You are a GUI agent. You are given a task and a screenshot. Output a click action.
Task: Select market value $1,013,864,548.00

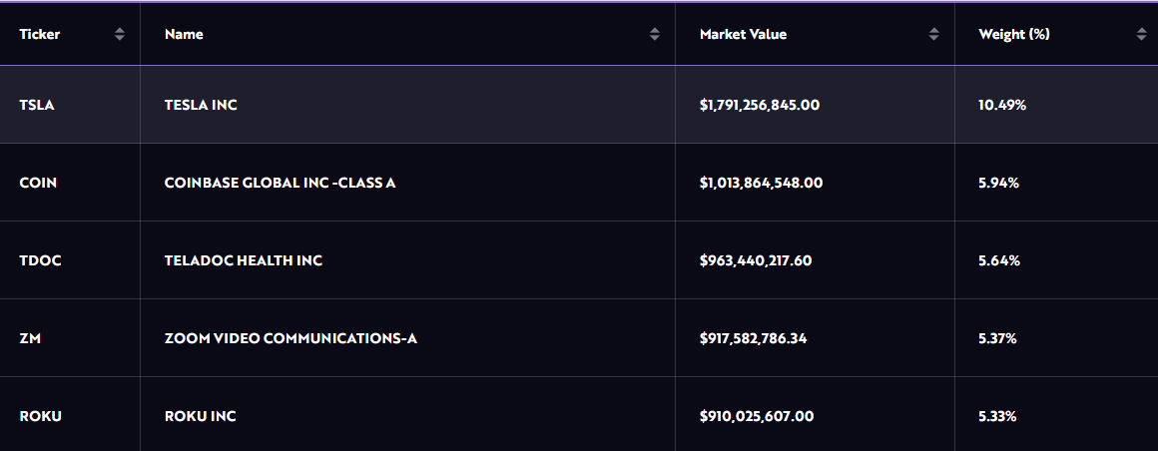click(761, 183)
